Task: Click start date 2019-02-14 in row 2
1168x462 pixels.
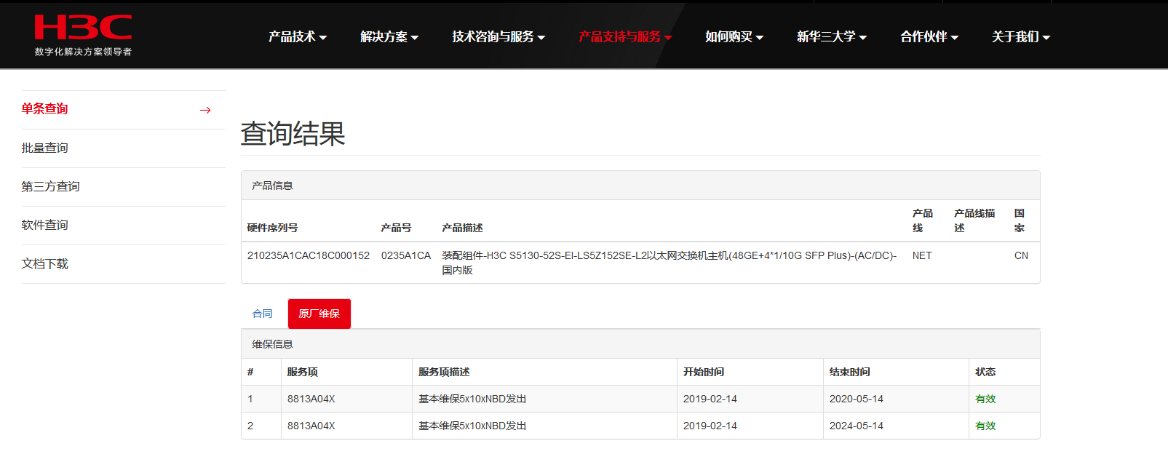Action: point(710,426)
